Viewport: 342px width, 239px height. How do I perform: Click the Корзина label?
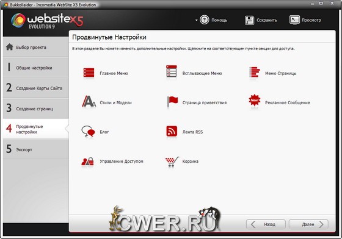[x=190, y=162]
